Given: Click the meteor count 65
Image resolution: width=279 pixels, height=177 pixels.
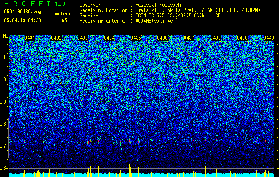Looking at the screenshot, I should [64, 20].
